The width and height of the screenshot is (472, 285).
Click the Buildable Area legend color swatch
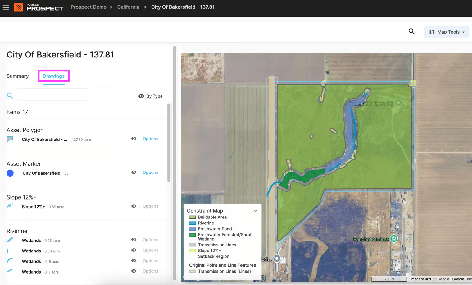tap(192, 217)
